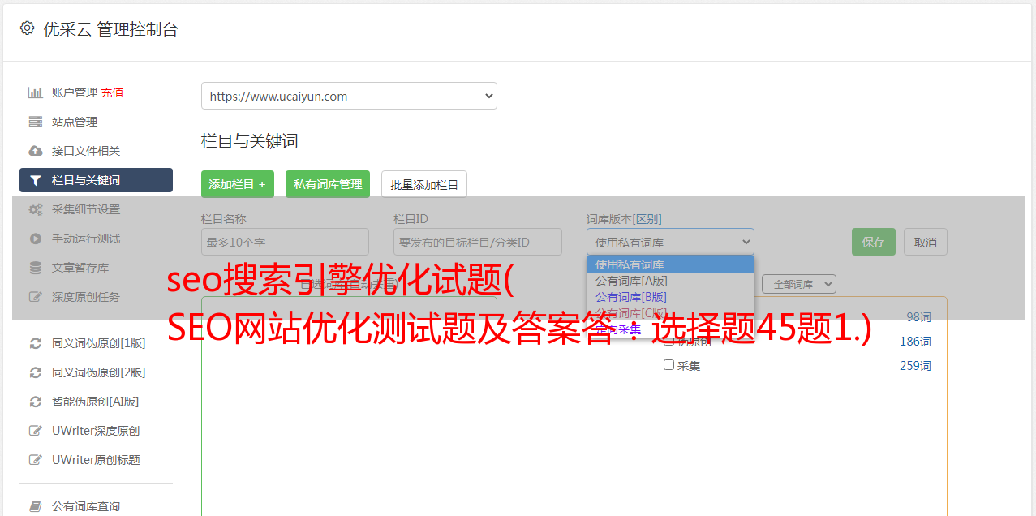Viewport: 1036px width, 516px height.
Task: Click the play circle icon for 手动运行测试
Action: click(35, 239)
